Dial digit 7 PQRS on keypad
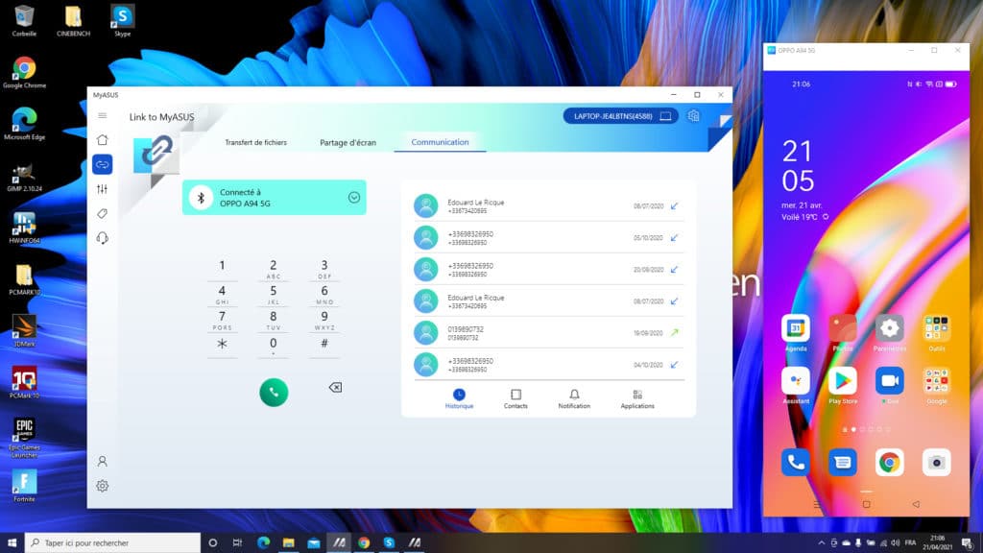The height and width of the screenshot is (553, 983). (x=222, y=320)
